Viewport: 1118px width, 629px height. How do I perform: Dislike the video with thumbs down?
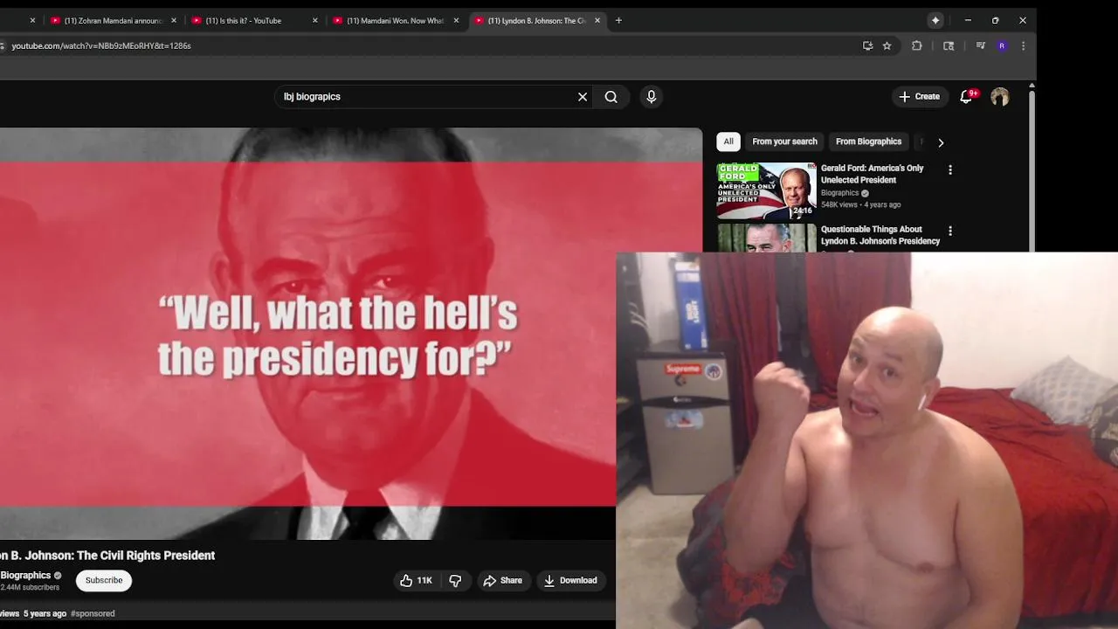click(x=455, y=580)
